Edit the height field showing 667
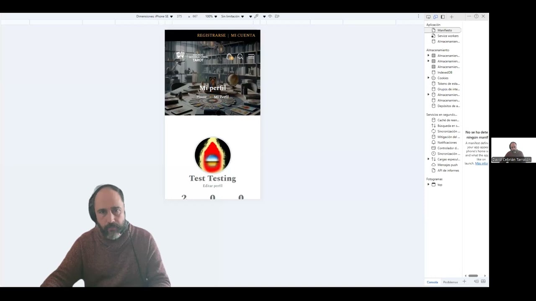 (x=195, y=16)
